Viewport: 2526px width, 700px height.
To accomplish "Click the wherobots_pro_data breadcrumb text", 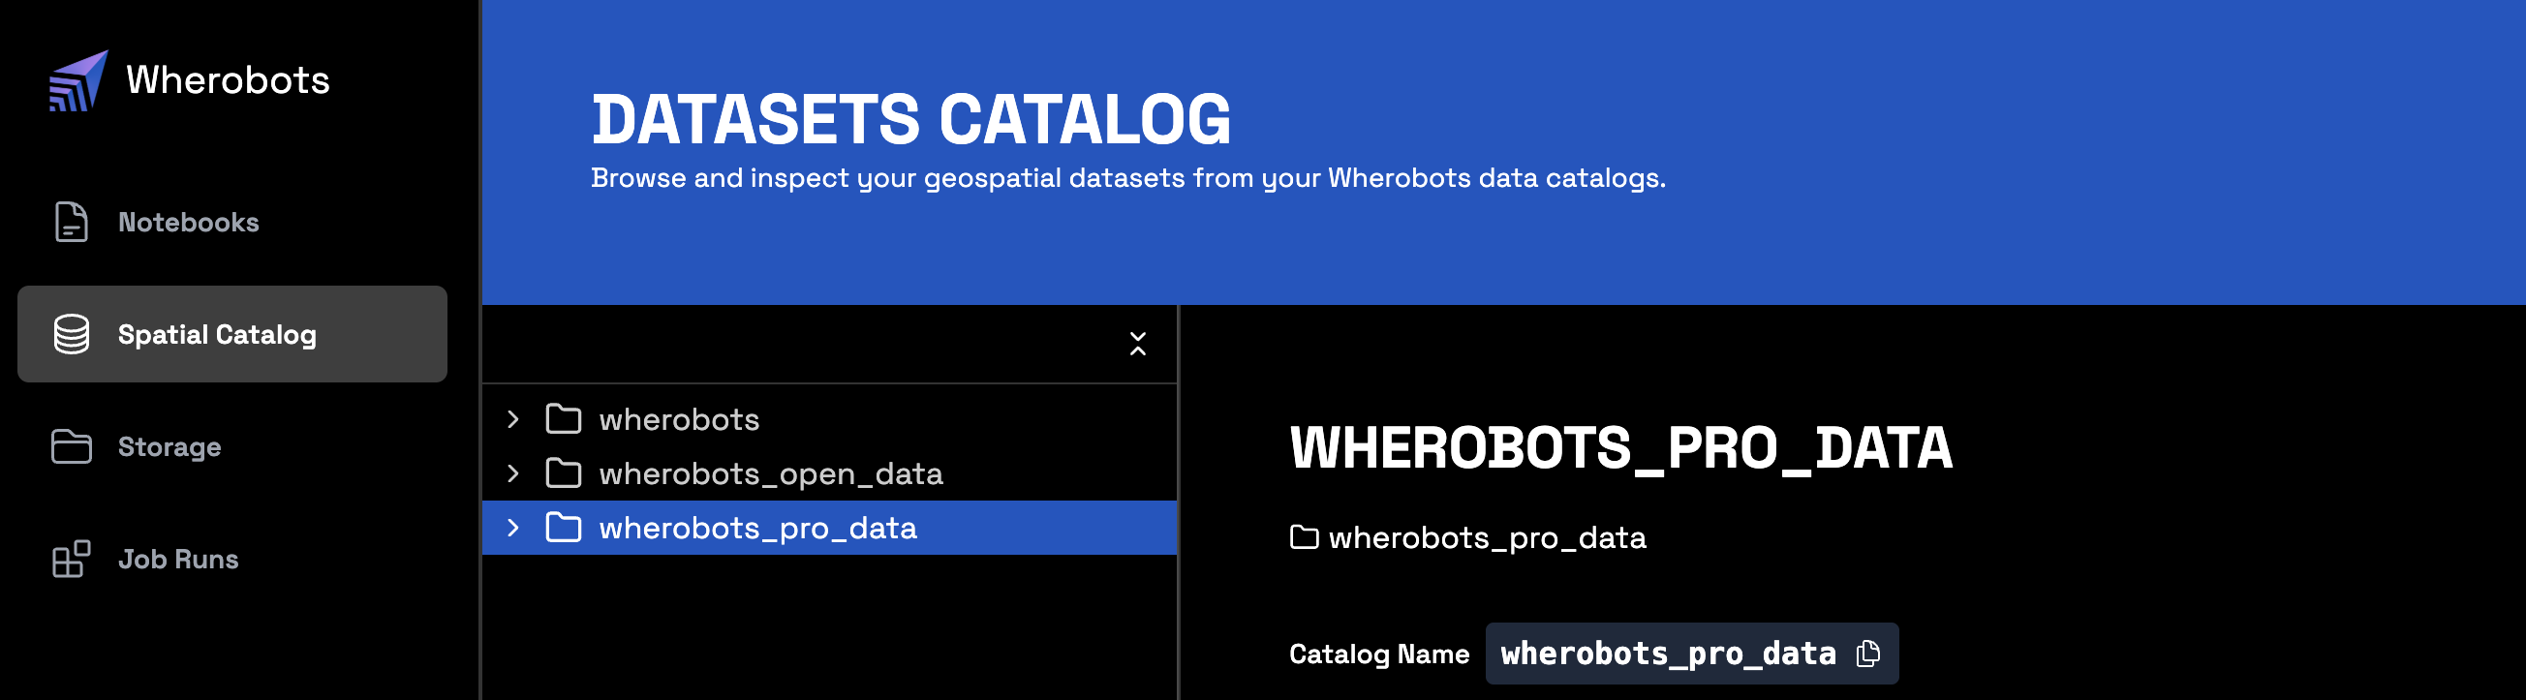I will (1488, 537).
